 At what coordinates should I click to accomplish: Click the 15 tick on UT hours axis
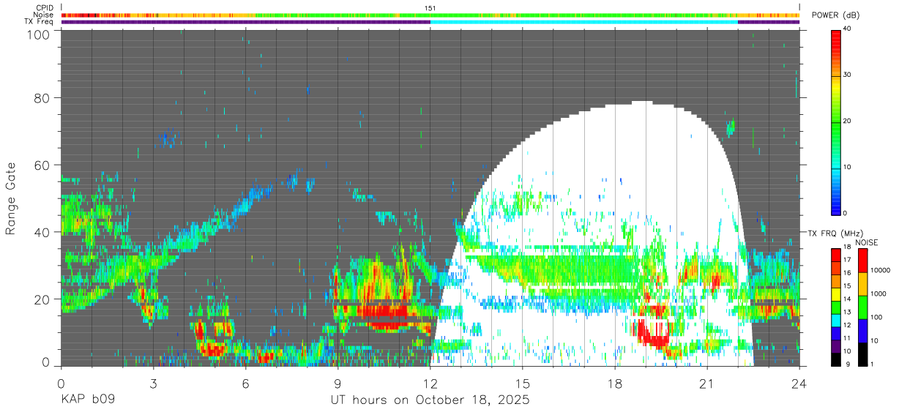(523, 384)
